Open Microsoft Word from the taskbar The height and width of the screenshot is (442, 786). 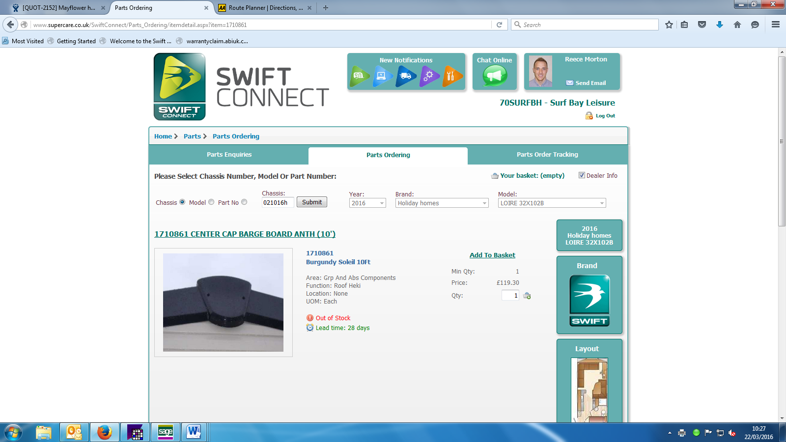(194, 432)
